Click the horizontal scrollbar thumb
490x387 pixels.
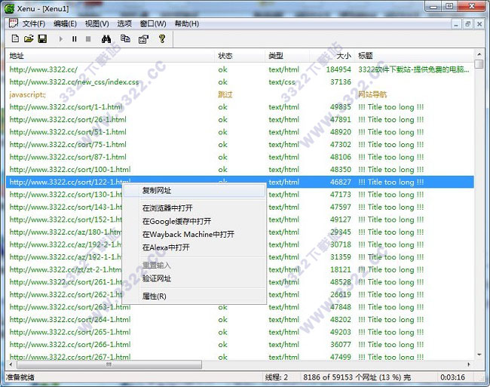pyautogui.click(x=106, y=364)
